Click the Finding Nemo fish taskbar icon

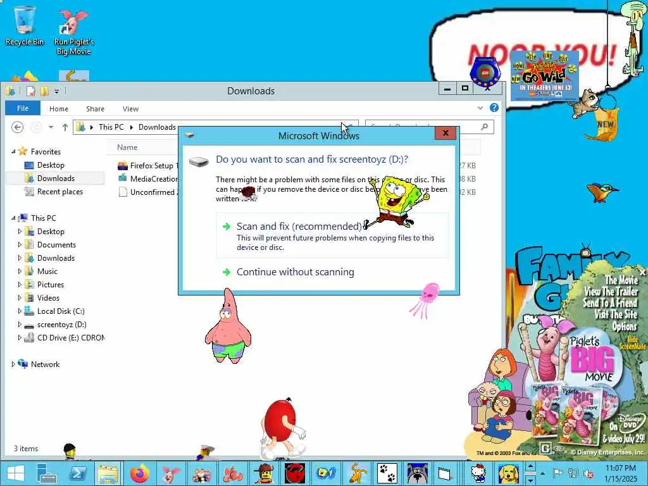(233, 473)
